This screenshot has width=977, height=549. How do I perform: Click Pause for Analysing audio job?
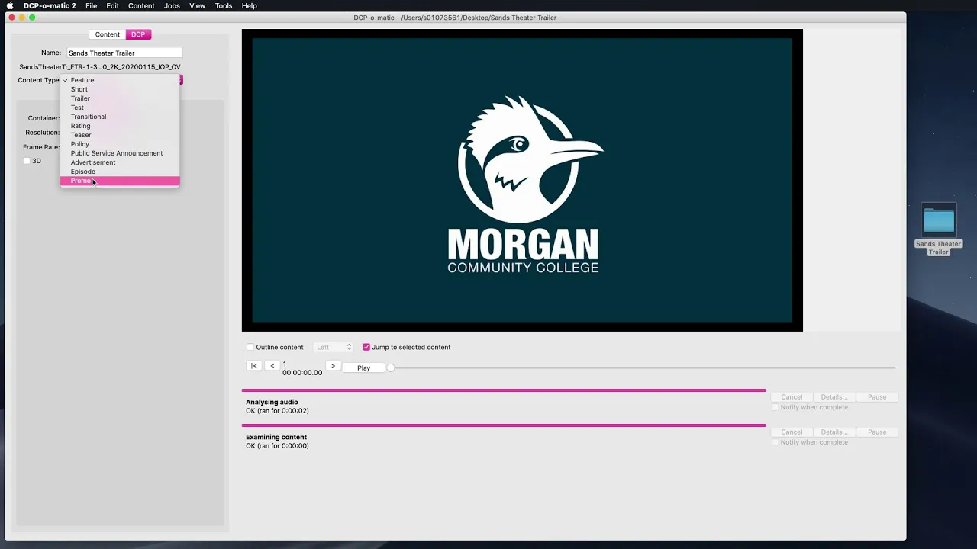[877, 396]
